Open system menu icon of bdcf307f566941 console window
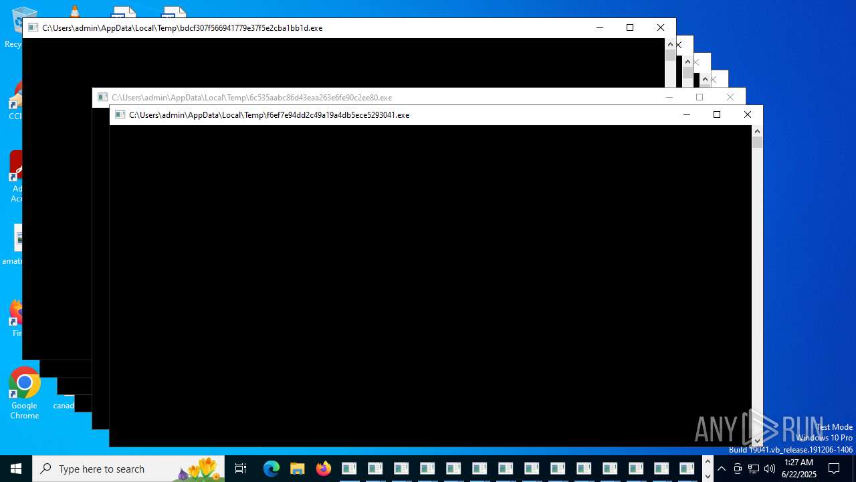856x482 pixels. (x=33, y=27)
